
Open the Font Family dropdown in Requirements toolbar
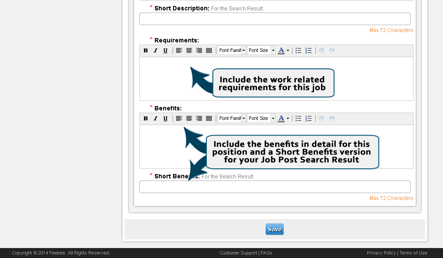coord(231,50)
